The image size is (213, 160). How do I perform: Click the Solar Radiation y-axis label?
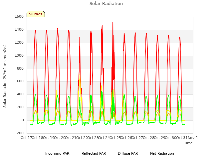click(5, 76)
